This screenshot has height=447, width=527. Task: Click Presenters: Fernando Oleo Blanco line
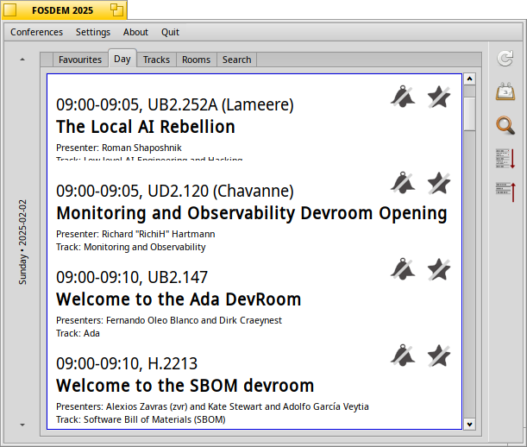point(169,320)
